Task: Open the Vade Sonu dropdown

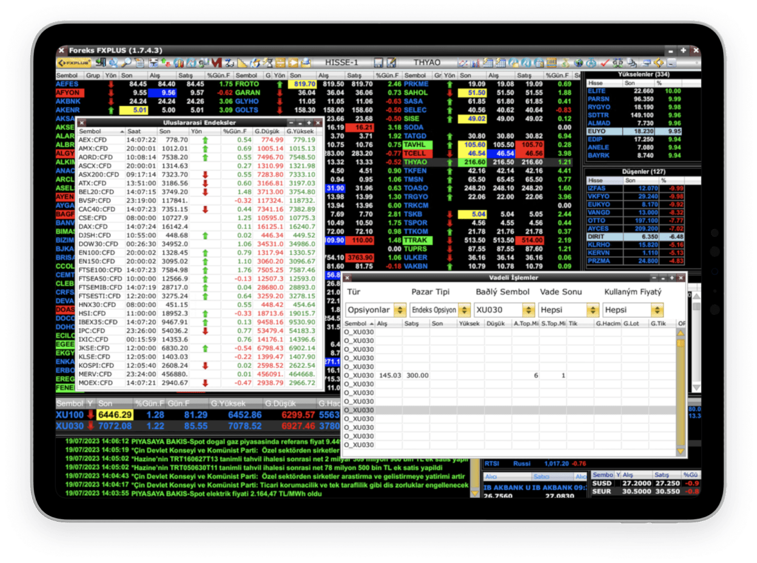Action: (593, 310)
